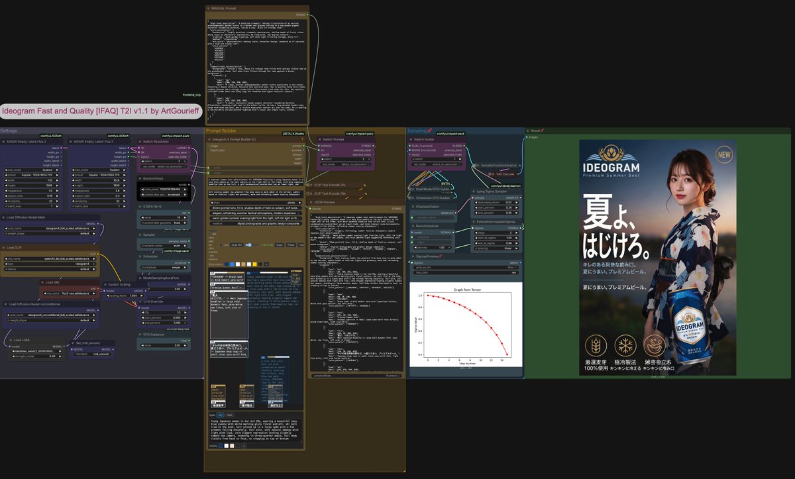Open clip_name dropdown in Load CLIP
Image resolution: width=795 pixels, height=479 pixels.
(50, 258)
